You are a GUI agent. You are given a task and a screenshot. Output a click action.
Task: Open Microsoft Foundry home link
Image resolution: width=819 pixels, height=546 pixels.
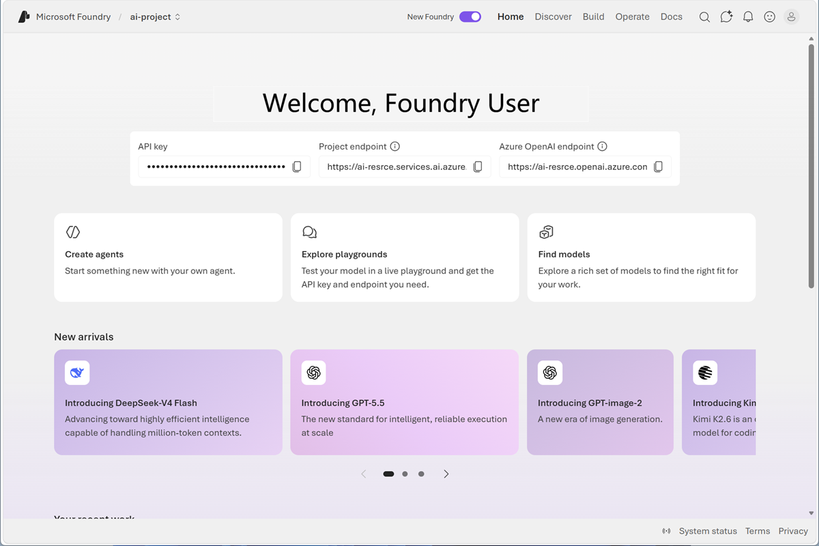point(73,17)
